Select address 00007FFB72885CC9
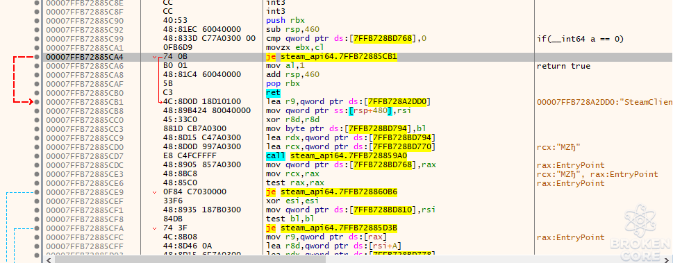Screen dimensions: 673x263 point(85,137)
